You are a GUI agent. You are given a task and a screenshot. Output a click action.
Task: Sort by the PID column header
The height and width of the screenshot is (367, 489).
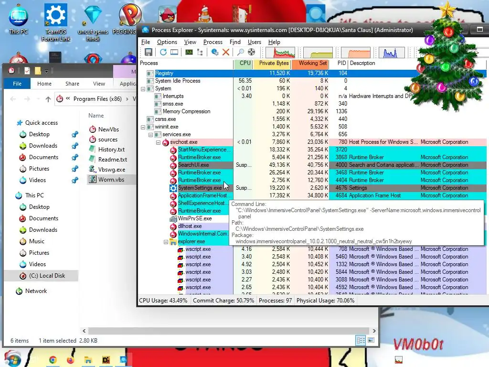339,63
